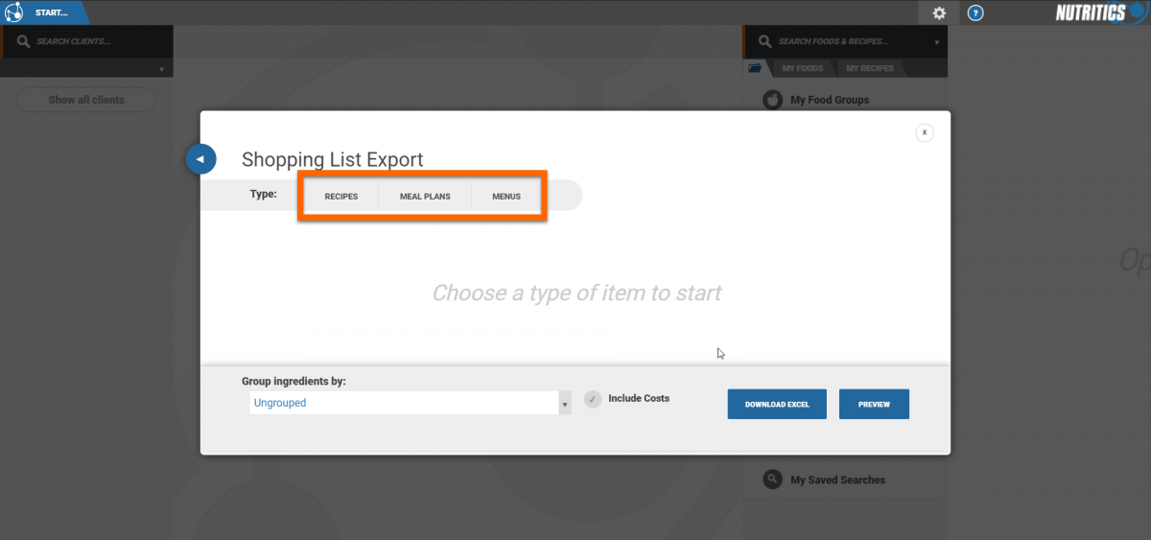
Task: Click the My Food Groups apple icon
Action: tap(772, 100)
